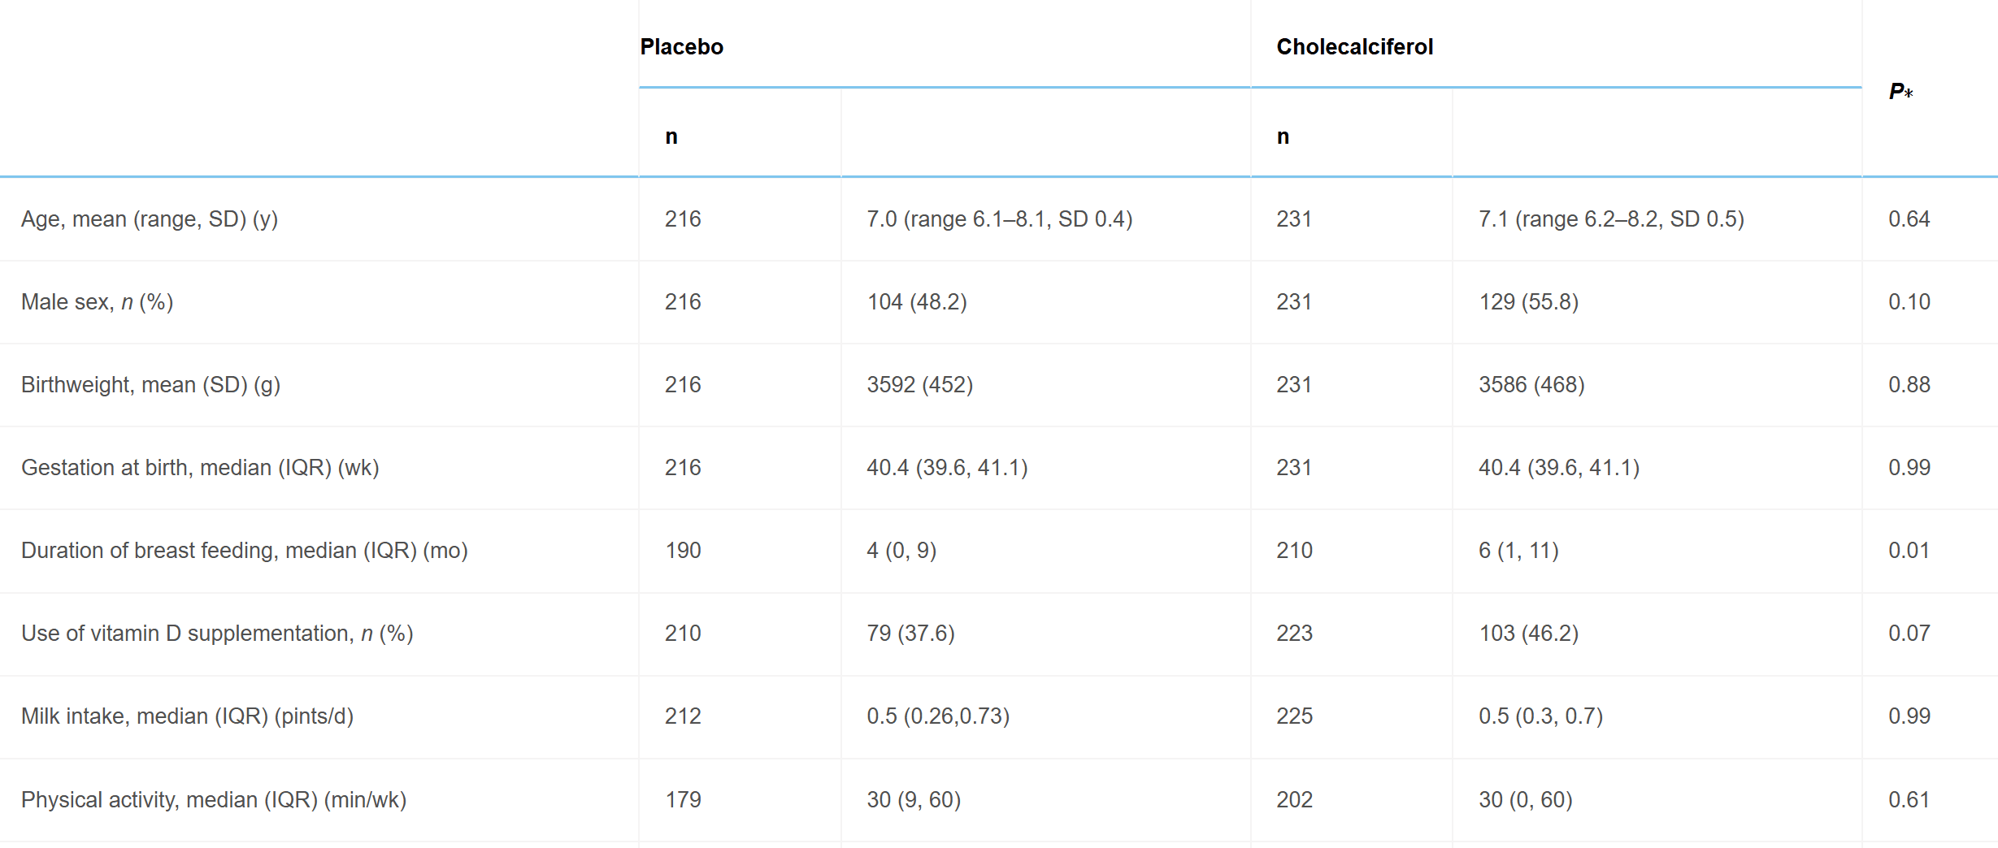Click the Placebo column header

(x=681, y=47)
